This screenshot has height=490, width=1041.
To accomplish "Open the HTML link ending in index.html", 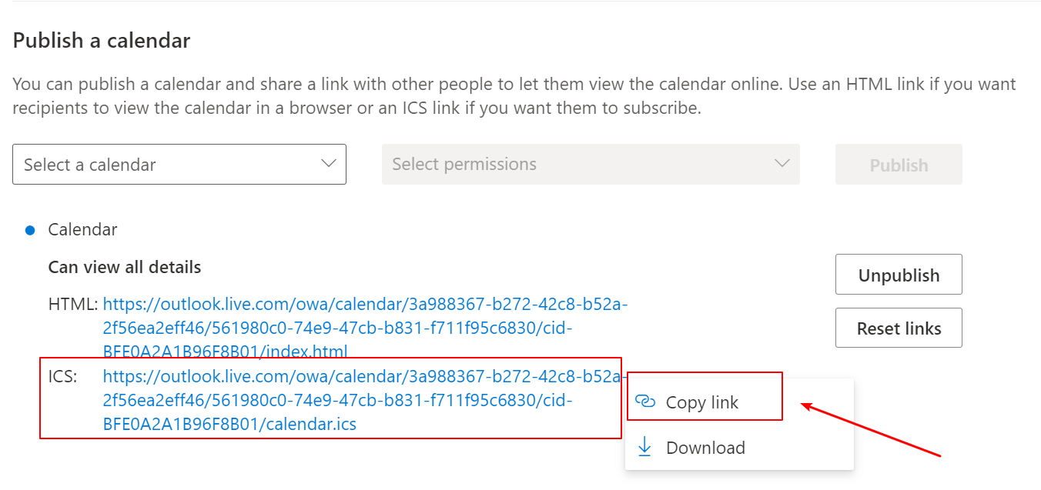I will coord(365,328).
